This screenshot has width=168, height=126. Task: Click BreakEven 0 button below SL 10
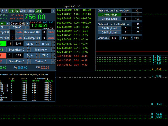(x=17, y=50)
